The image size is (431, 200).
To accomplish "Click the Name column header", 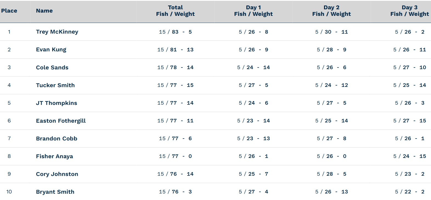I will point(44,11).
